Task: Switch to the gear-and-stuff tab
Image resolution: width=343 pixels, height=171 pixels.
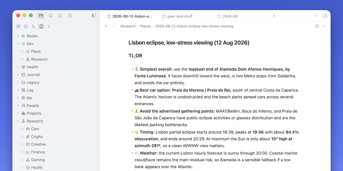Action: click(187, 16)
